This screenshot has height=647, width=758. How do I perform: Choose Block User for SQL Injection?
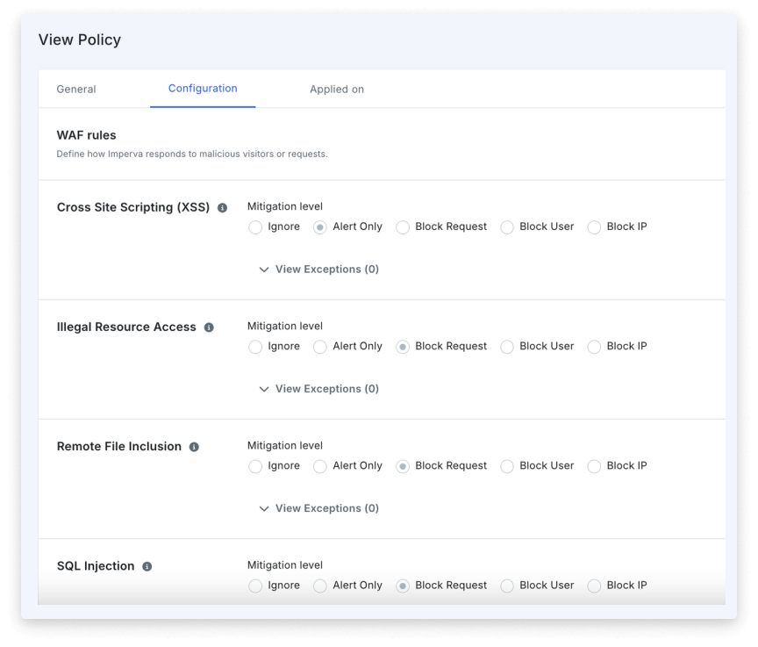click(507, 586)
